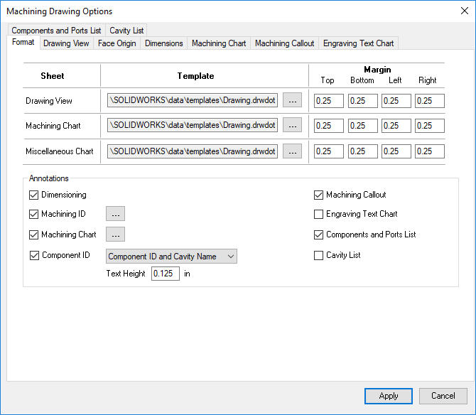Screen dimensions: 476x415
Task: Browse template for Machining Chart sheet
Action: point(292,126)
